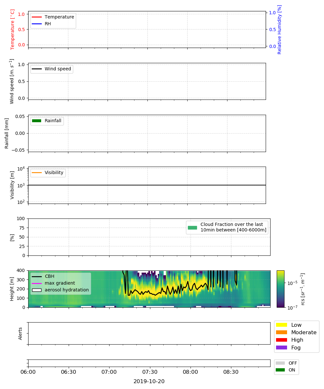Image resolution: width=324 pixels, height=389 pixels.
Task: Click the grey OFF status swatch
Action: click(x=280, y=363)
